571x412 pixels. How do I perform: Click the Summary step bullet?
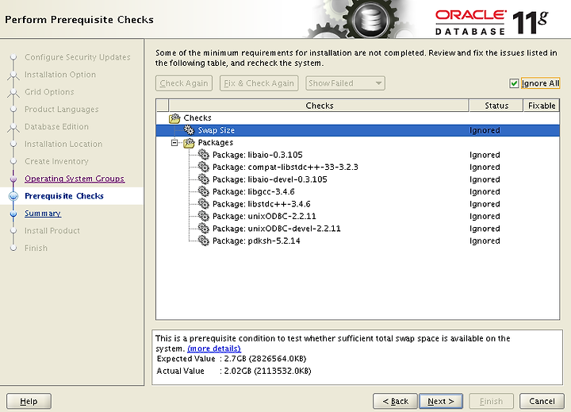coord(13,214)
